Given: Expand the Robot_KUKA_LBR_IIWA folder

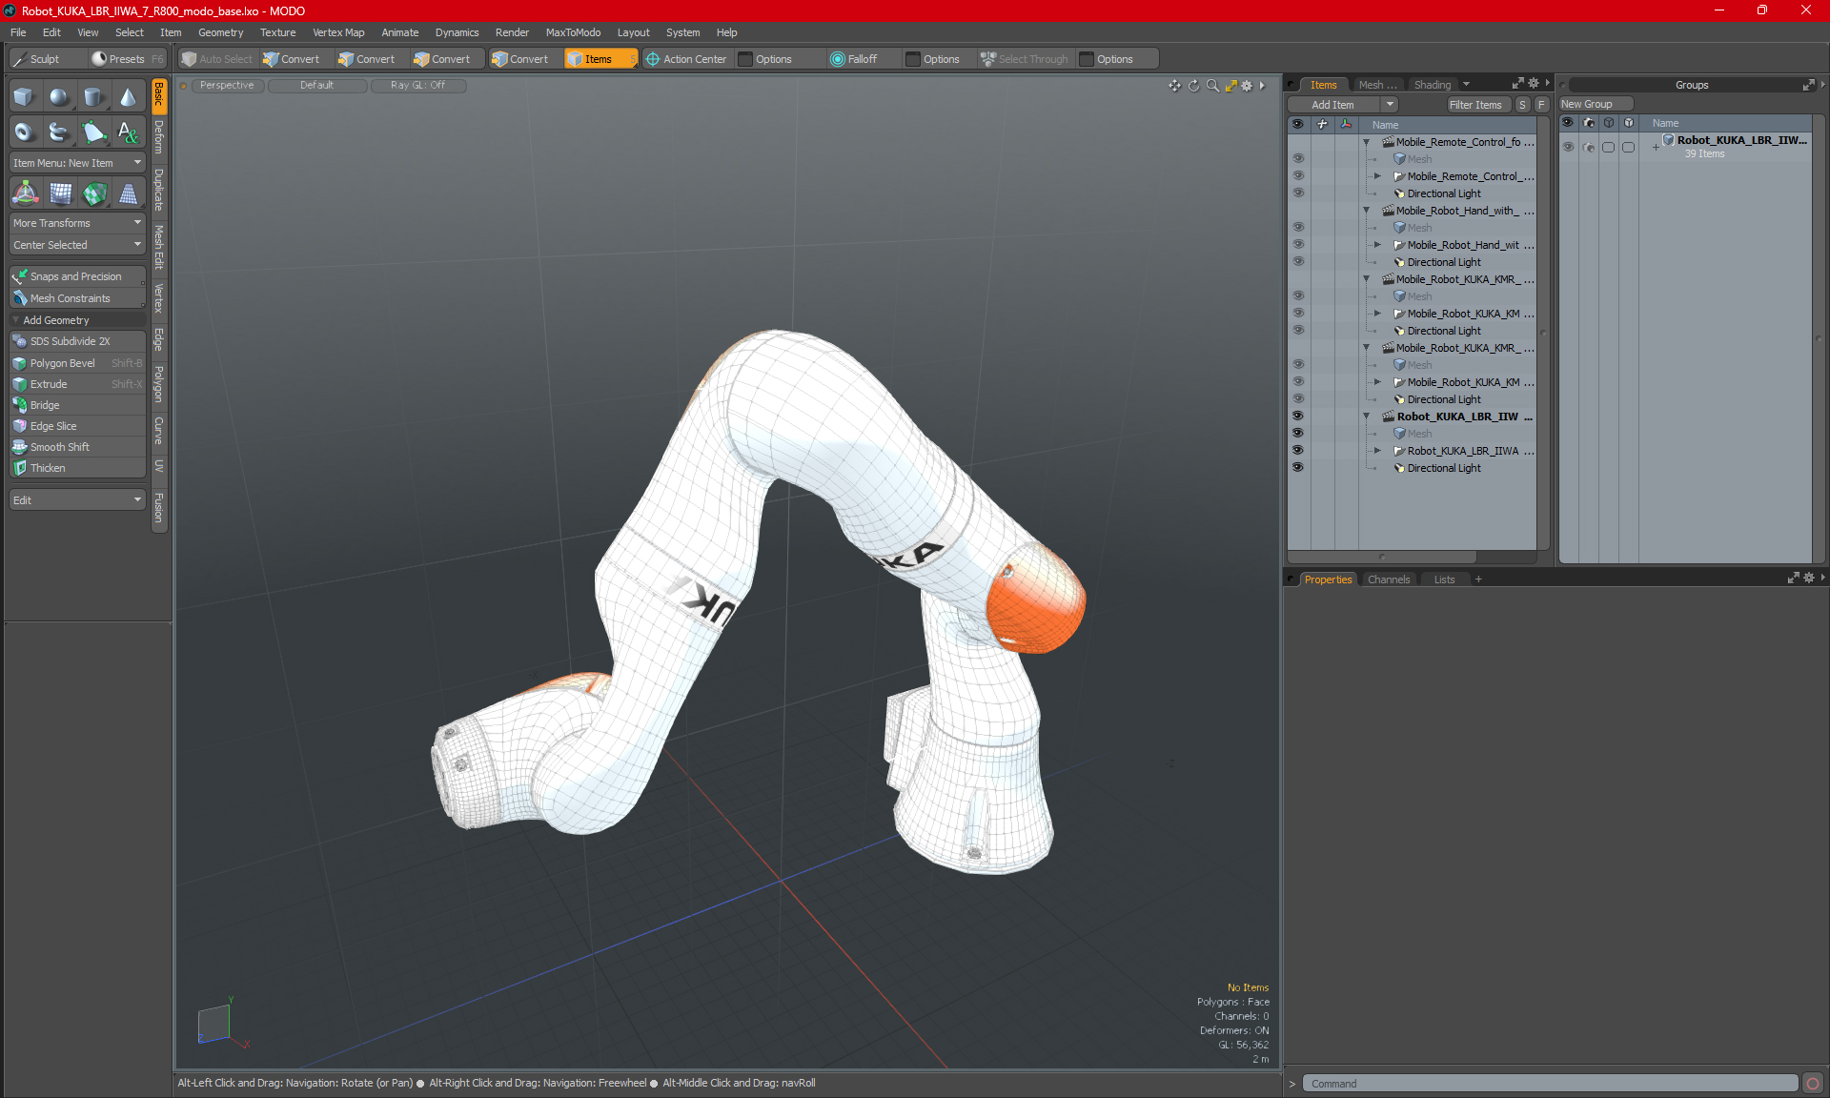Looking at the screenshot, I should (x=1377, y=451).
